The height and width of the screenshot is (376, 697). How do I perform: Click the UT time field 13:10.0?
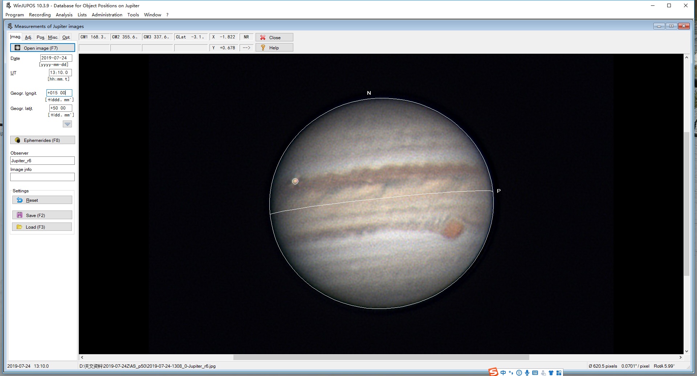pos(60,73)
